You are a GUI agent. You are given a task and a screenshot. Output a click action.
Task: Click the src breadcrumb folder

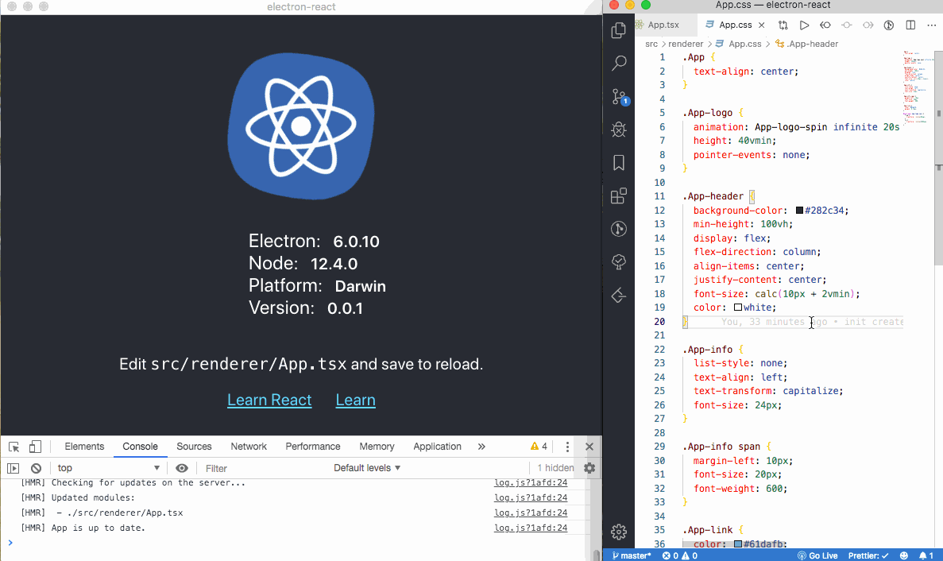pyautogui.click(x=651, y=44)
